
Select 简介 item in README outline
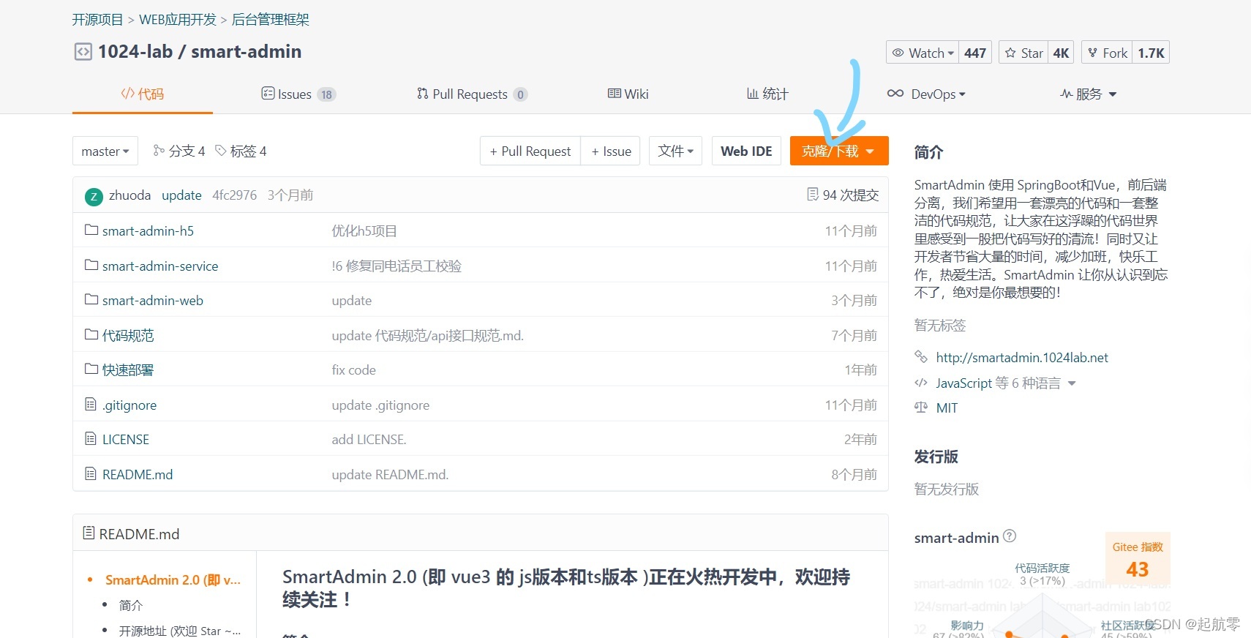point(131,605)
